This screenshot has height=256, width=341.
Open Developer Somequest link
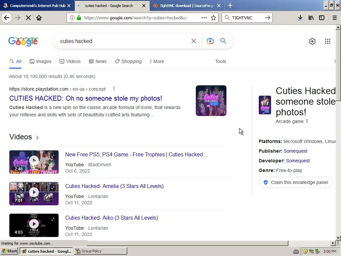pyautogui.click(x=298, y=161)
